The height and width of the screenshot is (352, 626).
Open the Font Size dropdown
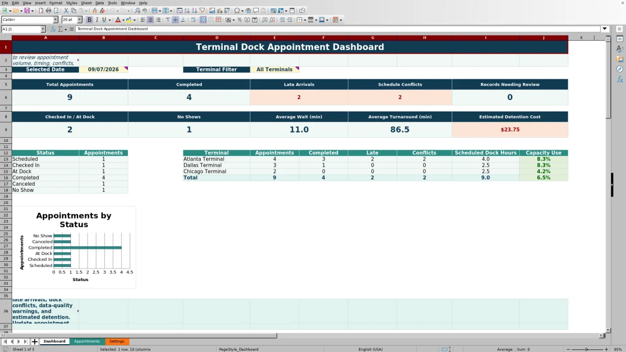pyautogui.click(x=80, y=20)
